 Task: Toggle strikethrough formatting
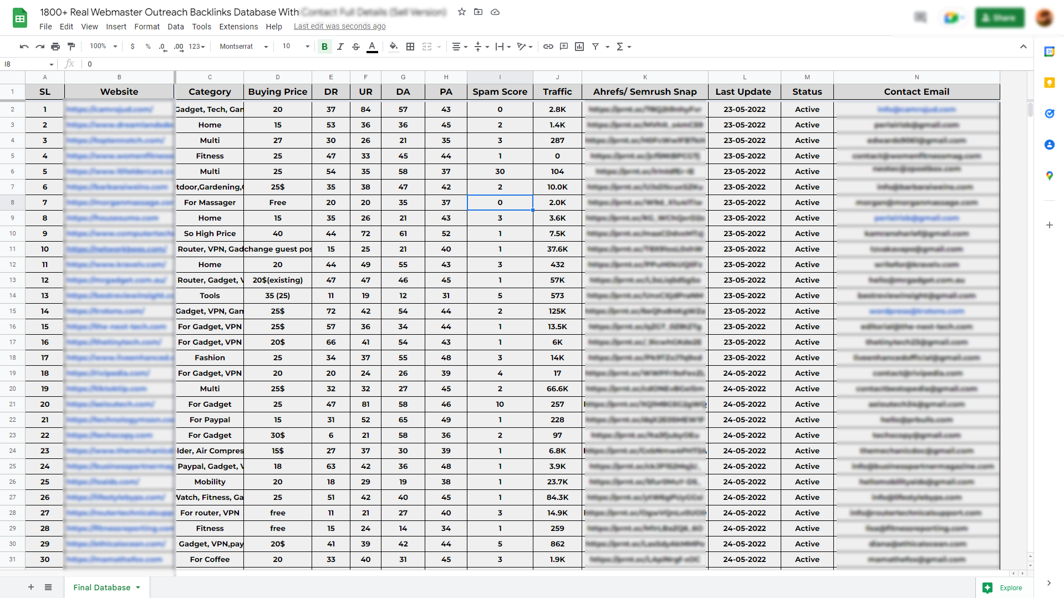pos(356,47)
